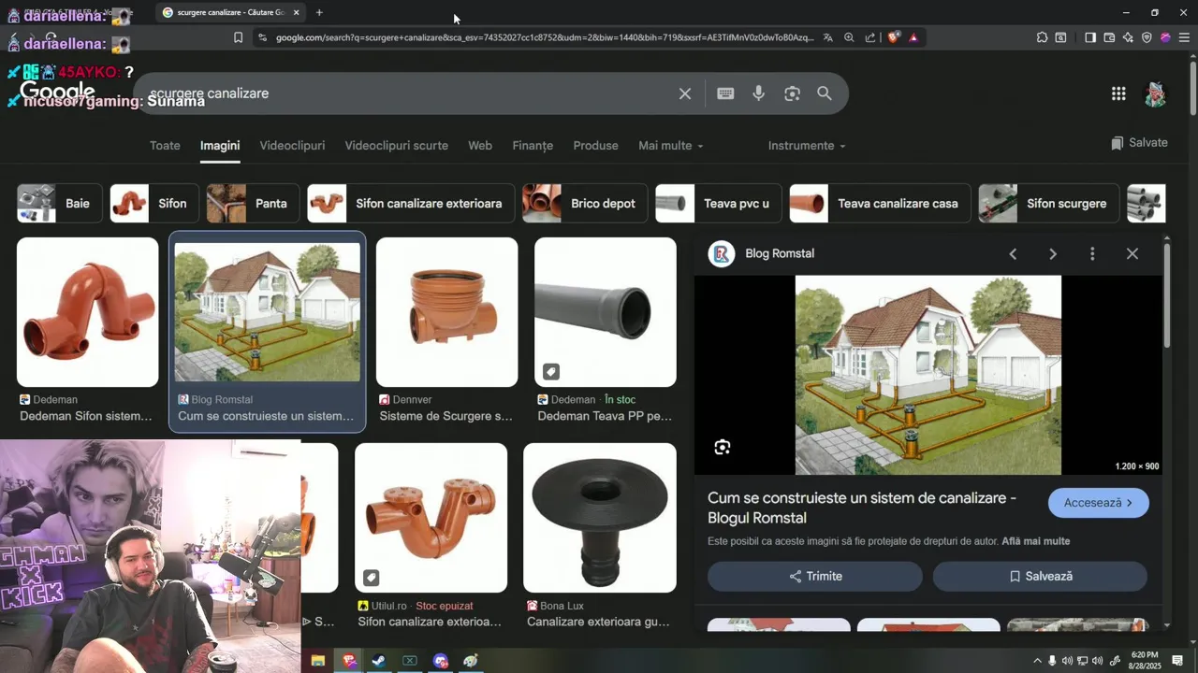The image size is (1198, 673).
Task: Open Steam from the taskbar
Action: (x=379, y=661)
